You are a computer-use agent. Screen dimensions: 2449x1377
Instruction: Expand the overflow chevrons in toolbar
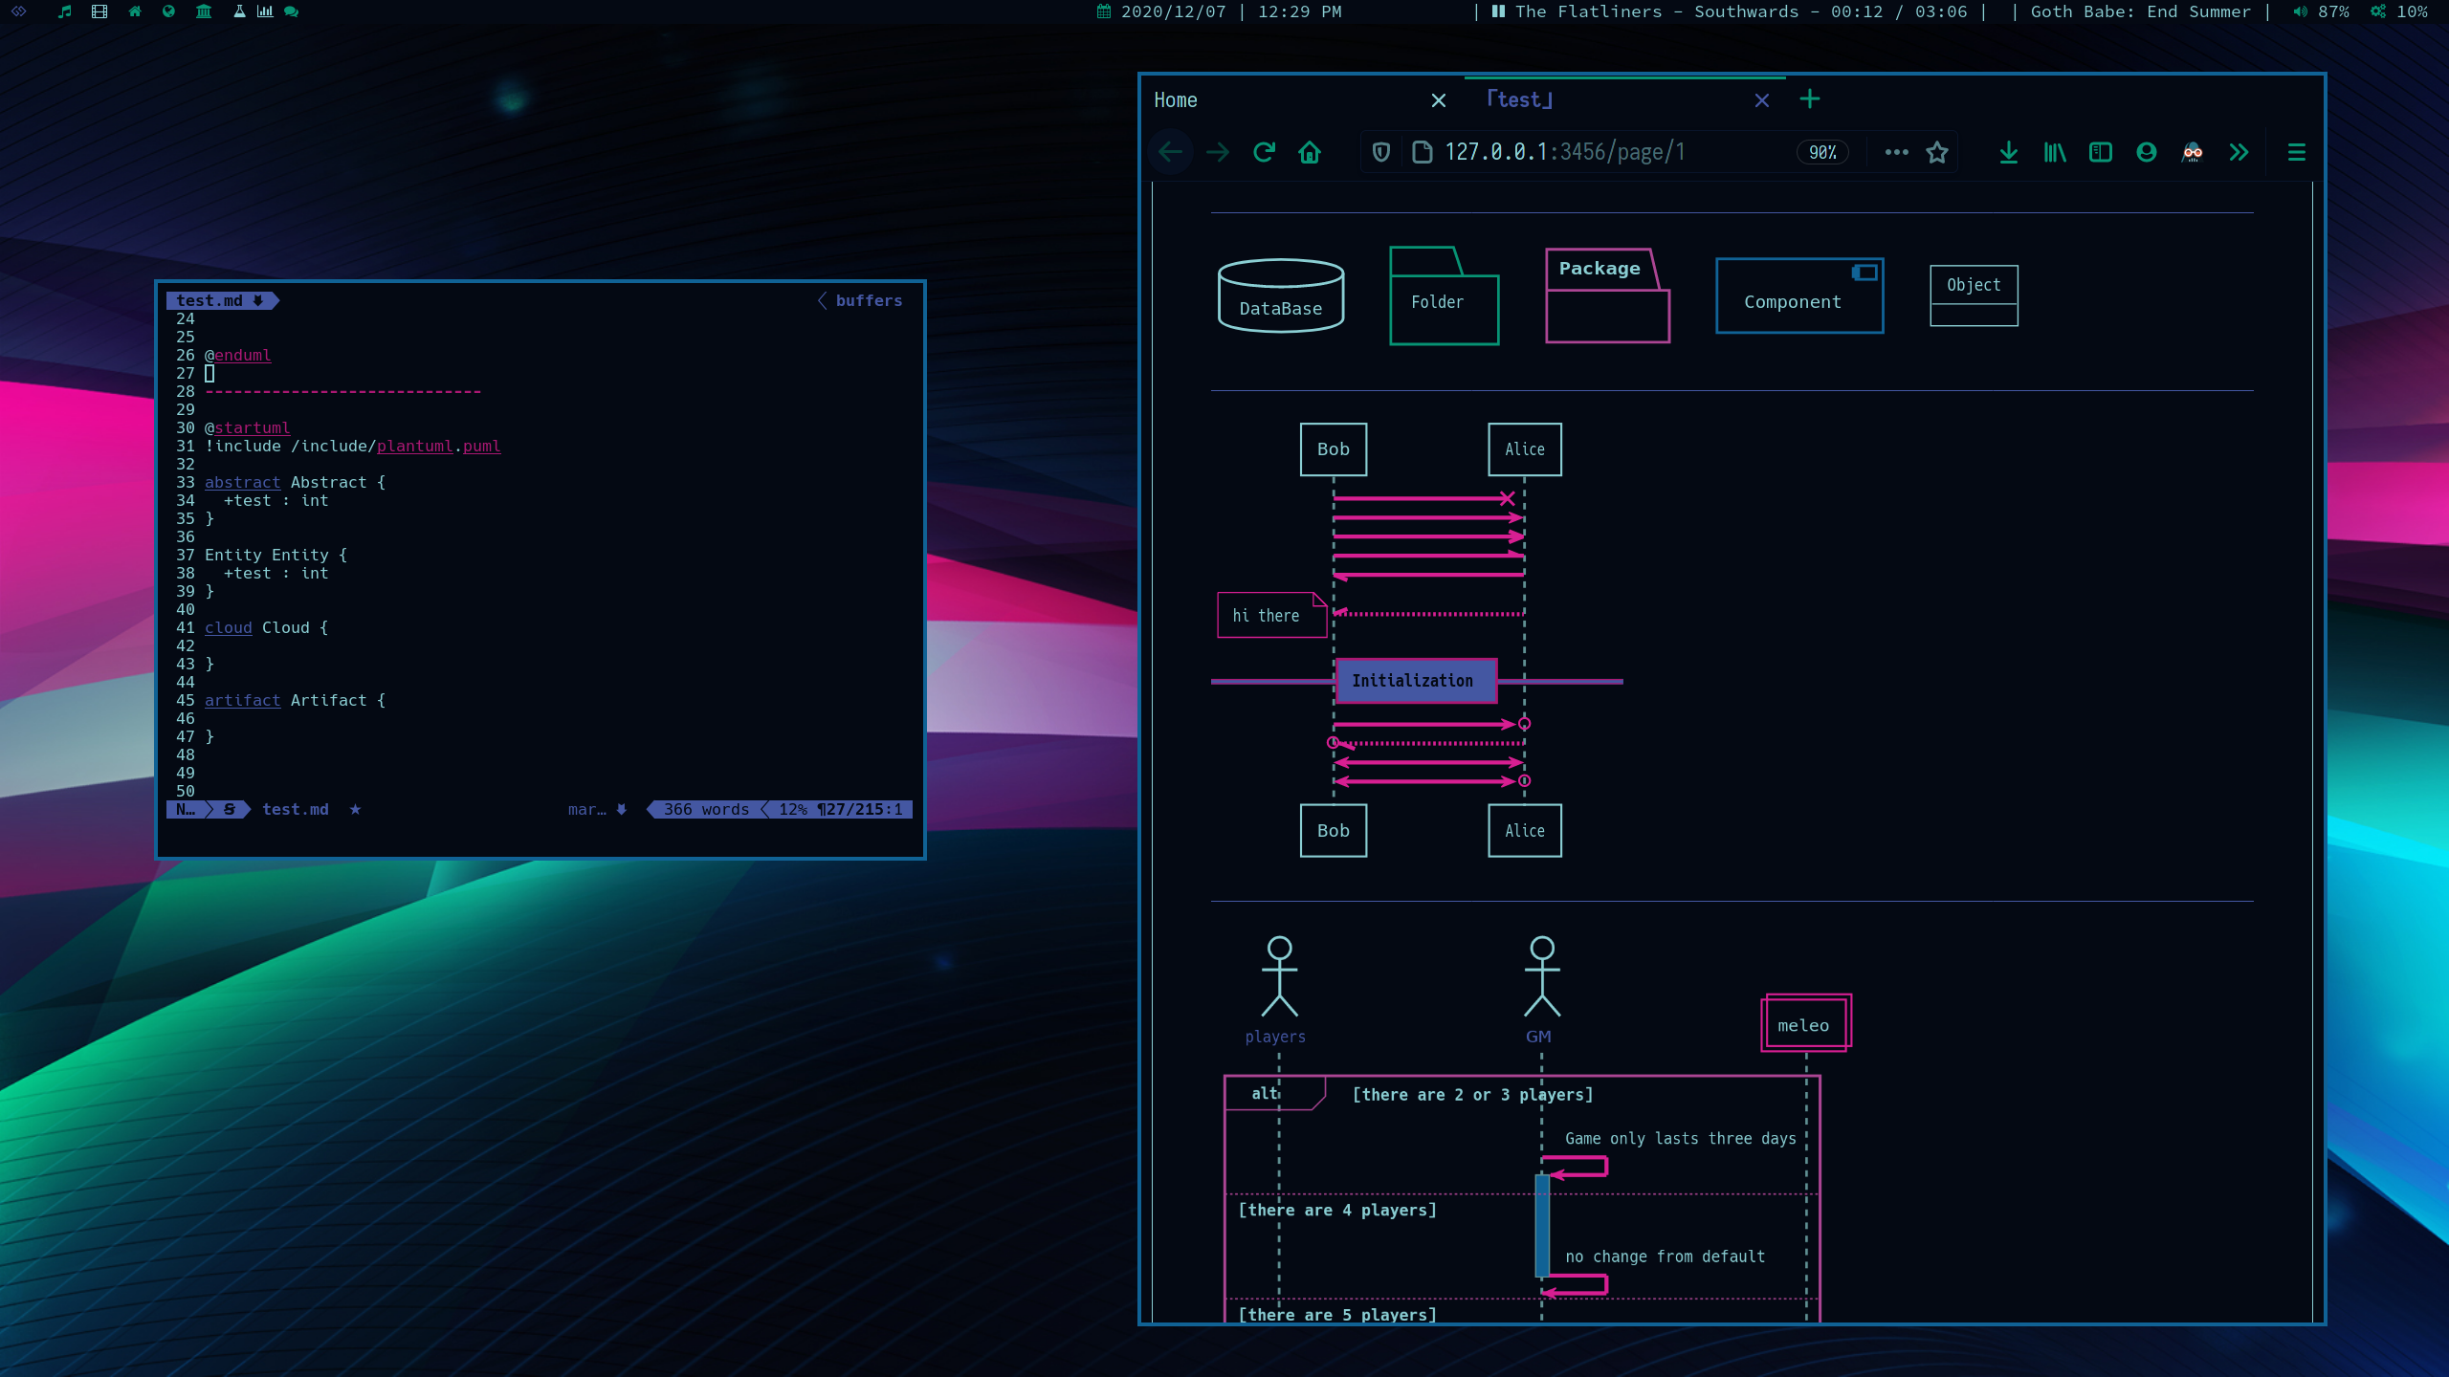coord(2239,152)
